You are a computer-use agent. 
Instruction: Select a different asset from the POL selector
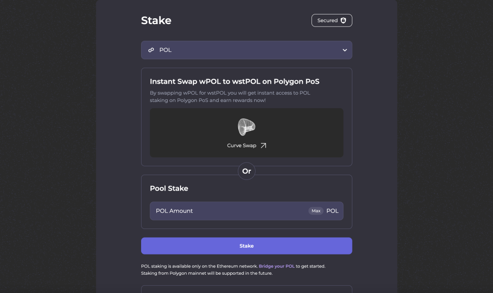tap(246, 50)
